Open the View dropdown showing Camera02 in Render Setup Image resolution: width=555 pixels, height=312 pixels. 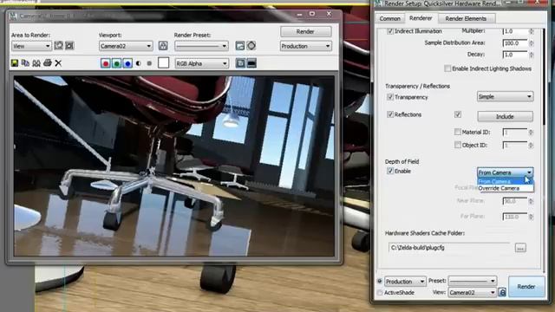tap(473, 293)
